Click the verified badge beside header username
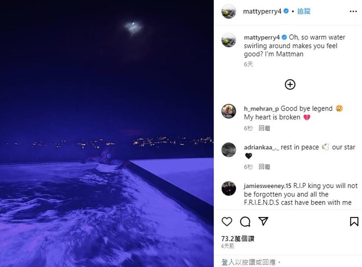Screen dimensions: 362x267 coord(286,11)
